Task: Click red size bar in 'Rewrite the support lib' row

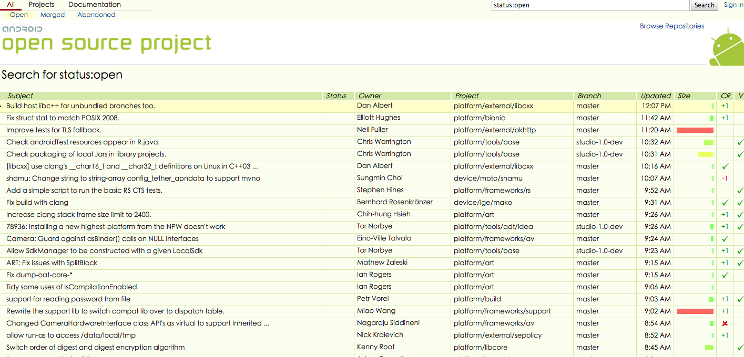Action: tap(695, 311)
